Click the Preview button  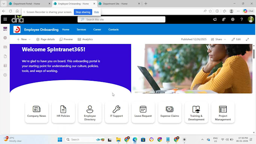[x=66, y=39]
